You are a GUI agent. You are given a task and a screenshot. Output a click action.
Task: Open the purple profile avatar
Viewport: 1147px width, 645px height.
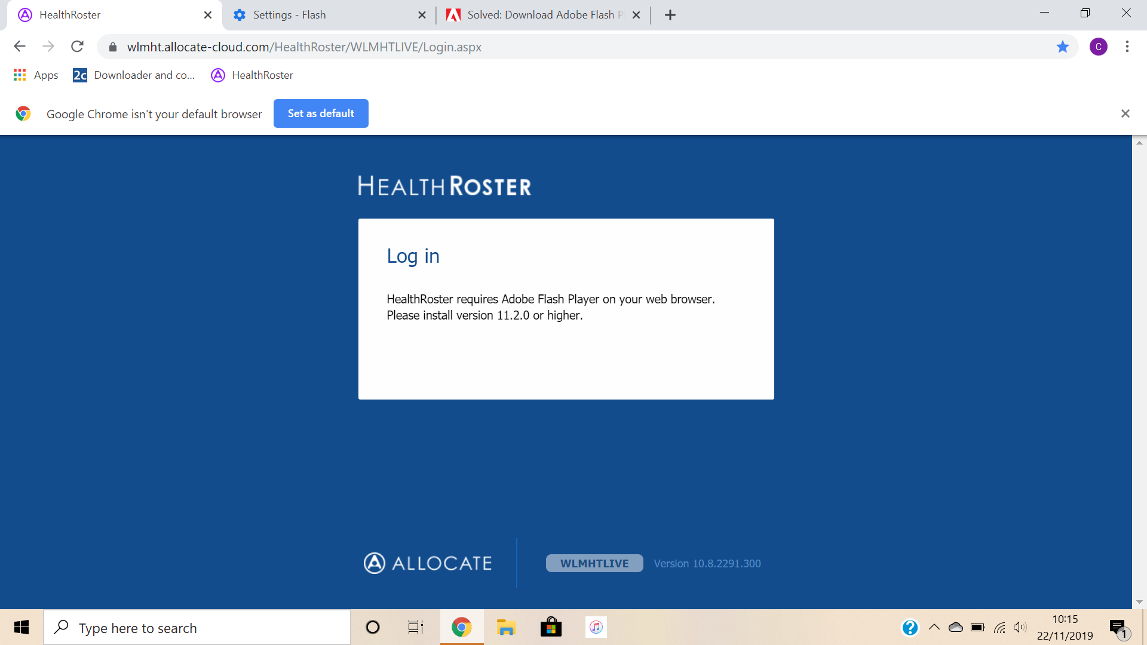tap(1098, 47)
